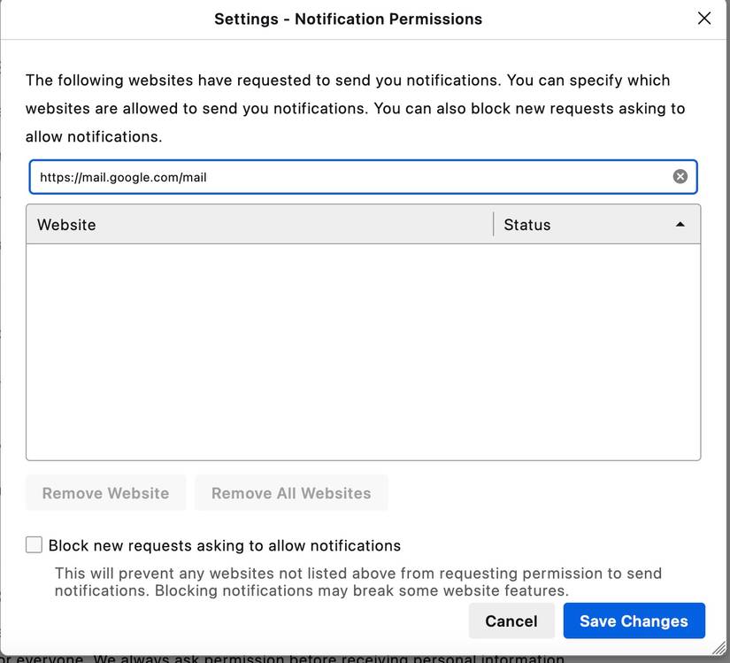
Task: Click the Remove Website button
Action: click(105, 493)
